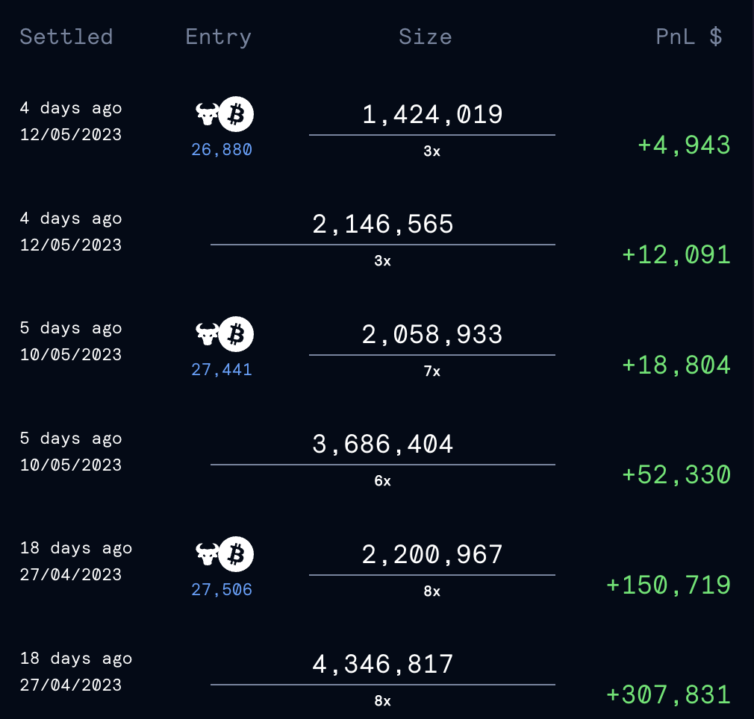The image size is (754, 719).
Task: Sort by the Entry column header
Action: point(218,37)
